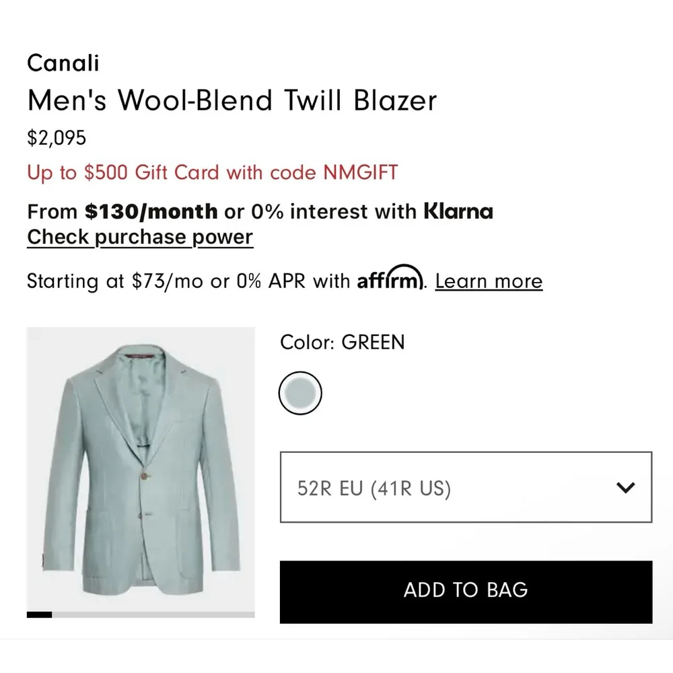
Task: Visit the Canali brand page
Action: [x=63, y=63]
